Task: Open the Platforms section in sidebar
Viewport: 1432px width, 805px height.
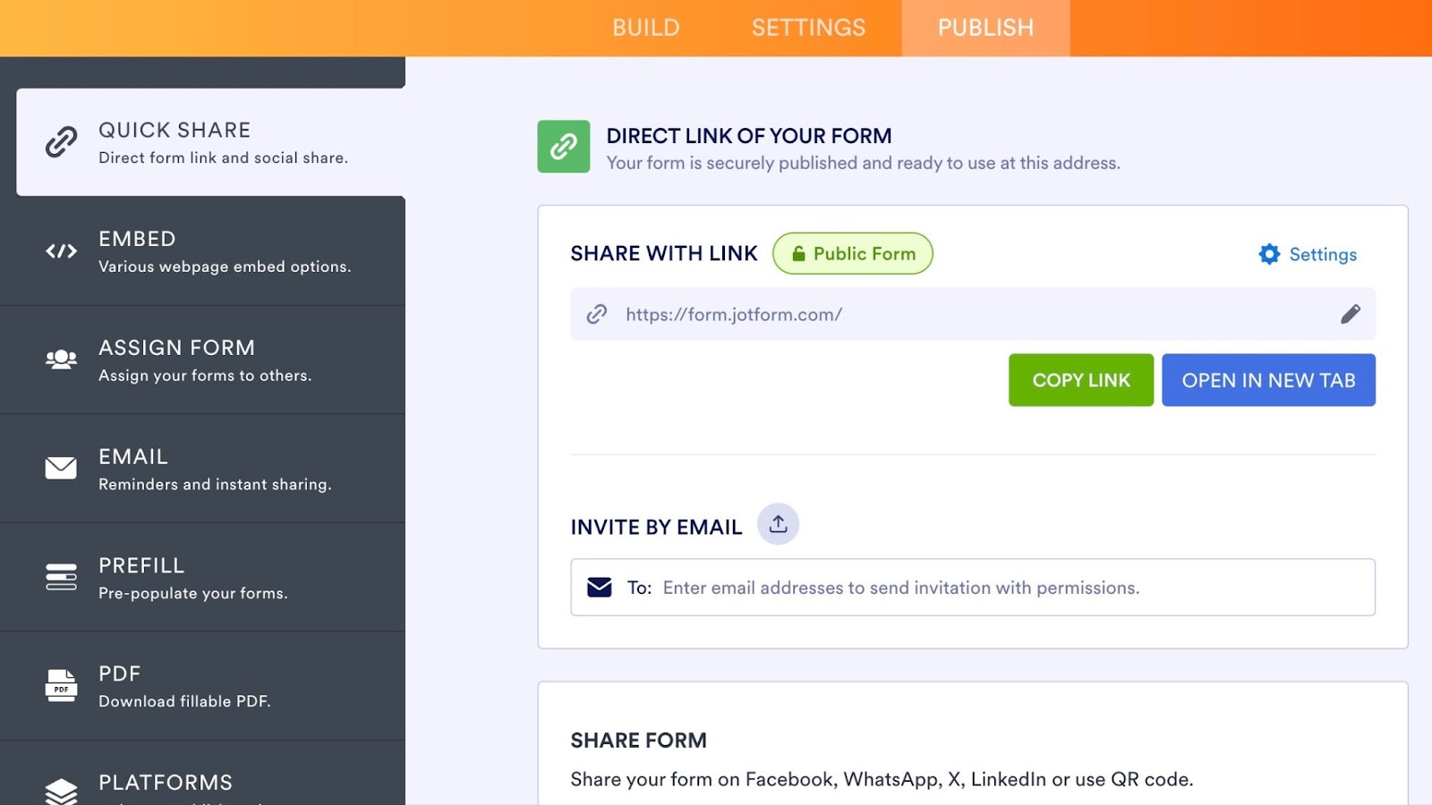Action: tap(166, 783)
